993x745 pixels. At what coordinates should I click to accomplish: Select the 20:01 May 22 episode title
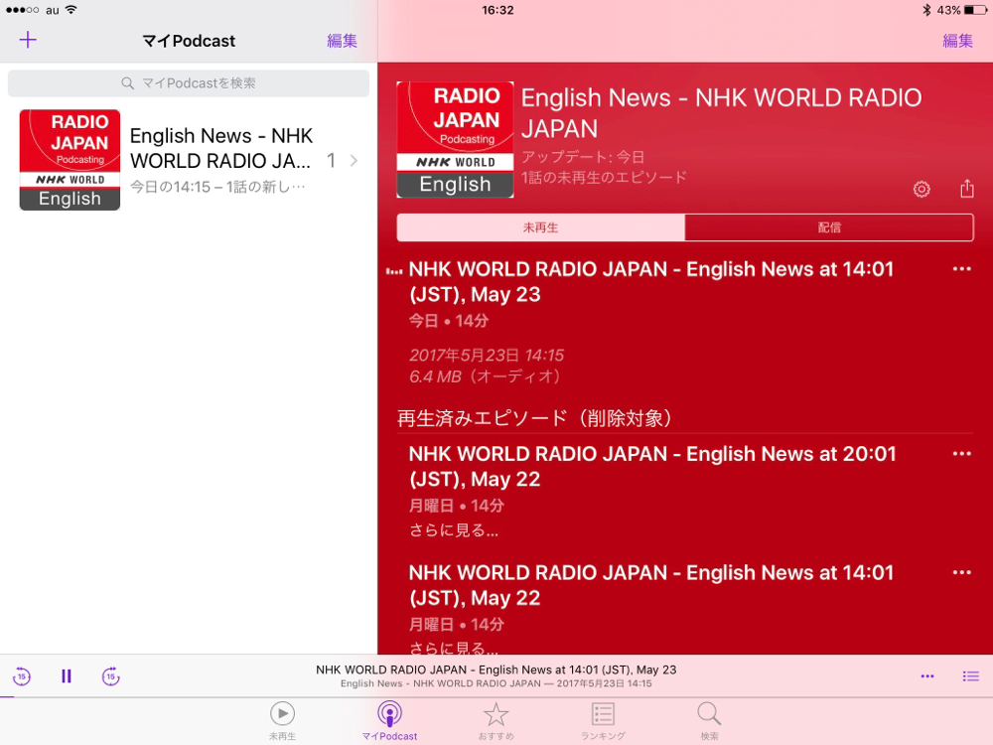[652, 466]
